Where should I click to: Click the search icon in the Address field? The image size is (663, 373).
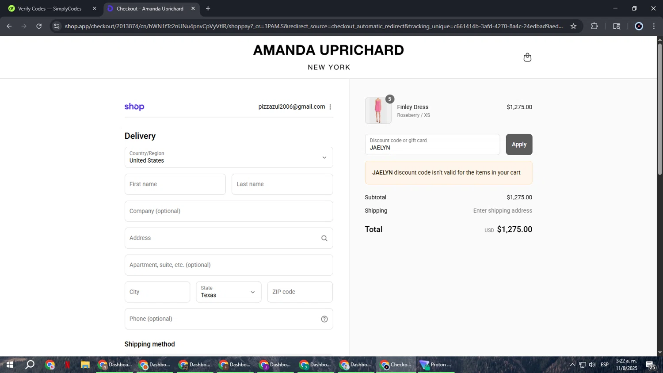click(324, 238)
